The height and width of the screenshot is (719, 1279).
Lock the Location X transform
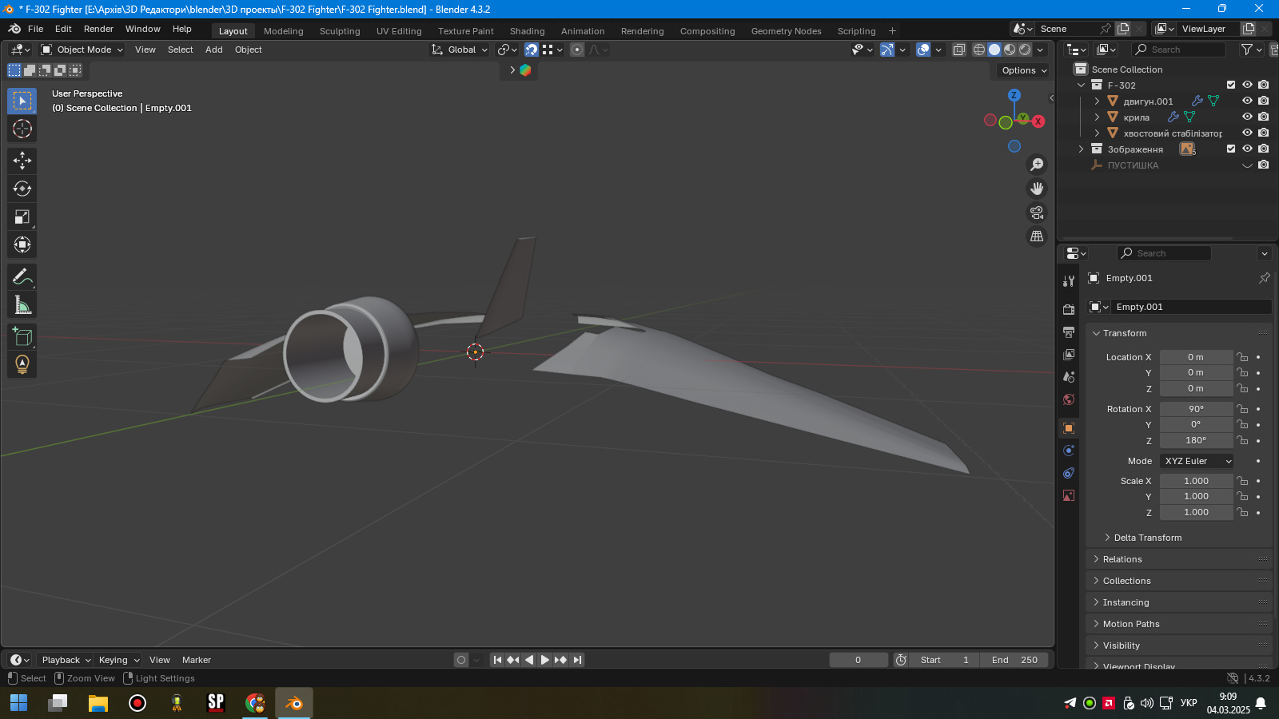(x=1242, y=357)
